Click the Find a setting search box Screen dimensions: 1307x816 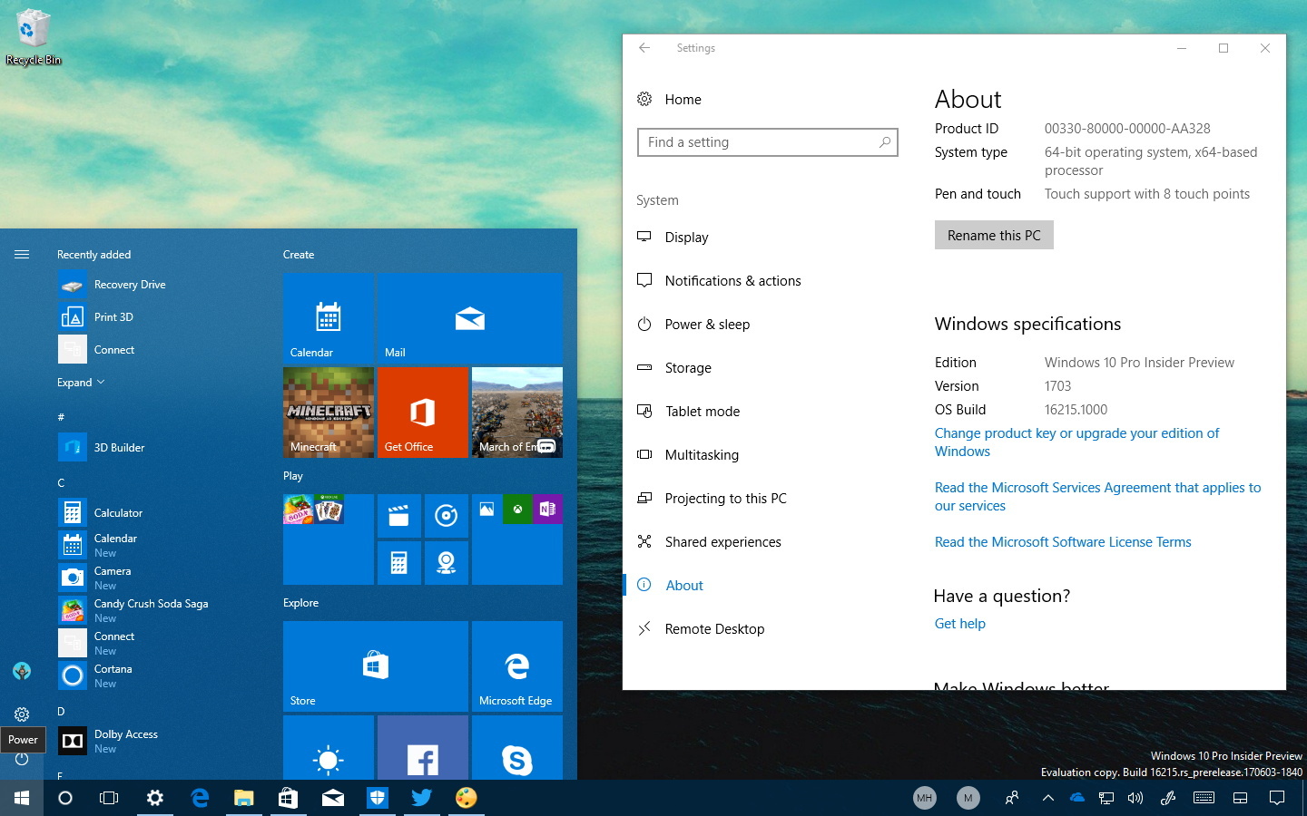768,142
